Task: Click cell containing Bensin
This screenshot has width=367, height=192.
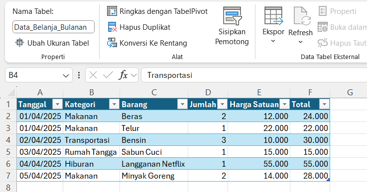Action: point(154,140)
